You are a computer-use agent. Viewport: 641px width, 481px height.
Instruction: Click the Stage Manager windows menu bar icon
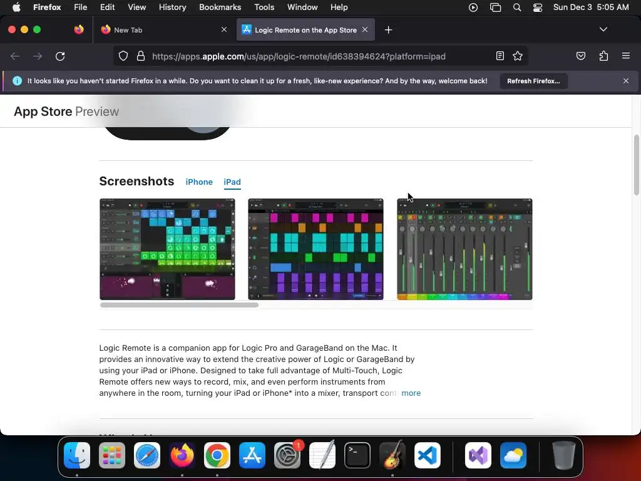[495, 8]
